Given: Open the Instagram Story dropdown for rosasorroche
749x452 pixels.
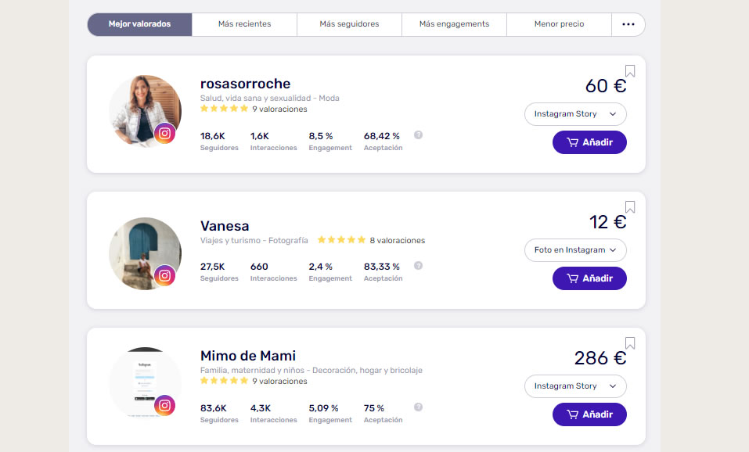Looking at the screenshot, I should (575, 114).
